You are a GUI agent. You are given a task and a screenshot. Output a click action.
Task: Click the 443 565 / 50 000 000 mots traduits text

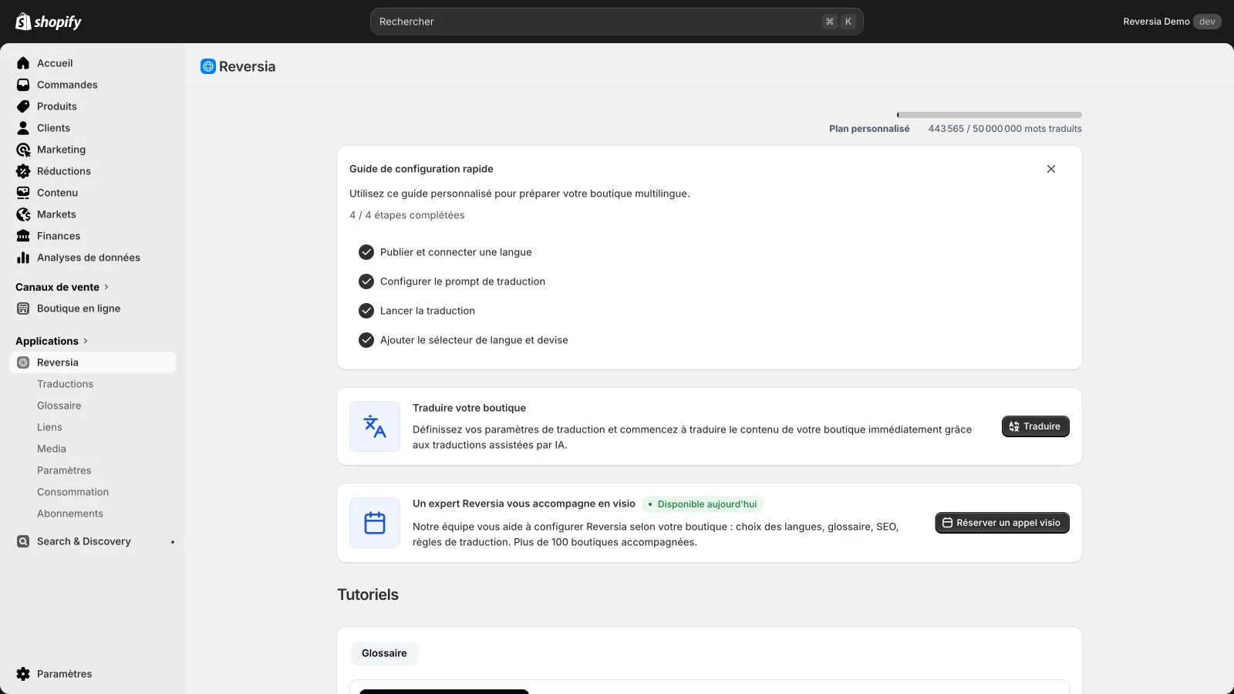[x=1005, y=129]
